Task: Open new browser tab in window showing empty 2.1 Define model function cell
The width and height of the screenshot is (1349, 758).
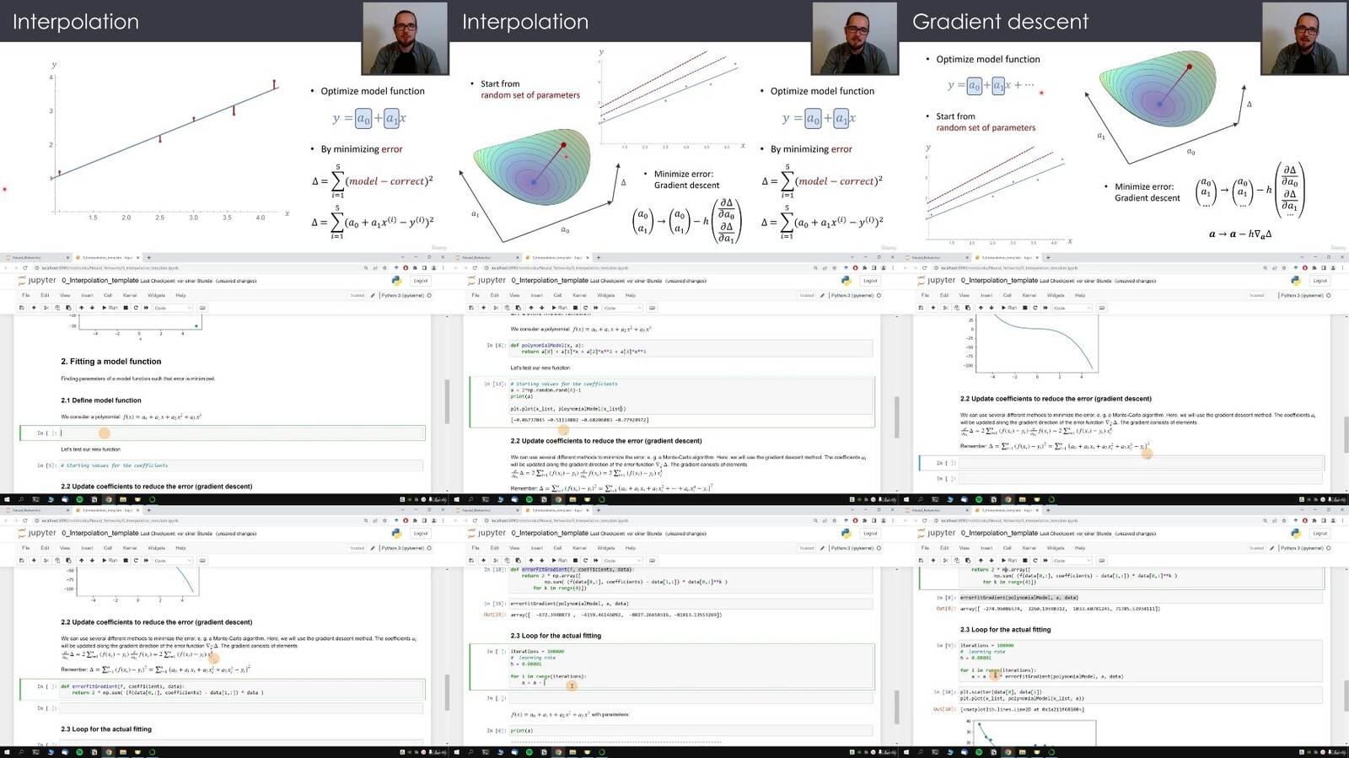Action: pyautogui.click(x=149, y=257)
